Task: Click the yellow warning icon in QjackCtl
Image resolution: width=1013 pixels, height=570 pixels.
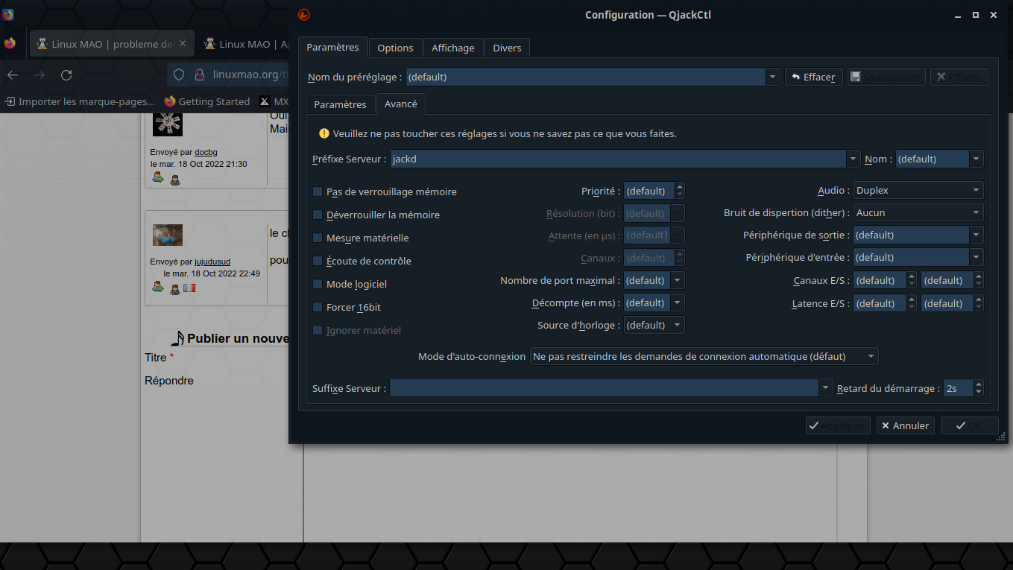Action: [324, 134]
